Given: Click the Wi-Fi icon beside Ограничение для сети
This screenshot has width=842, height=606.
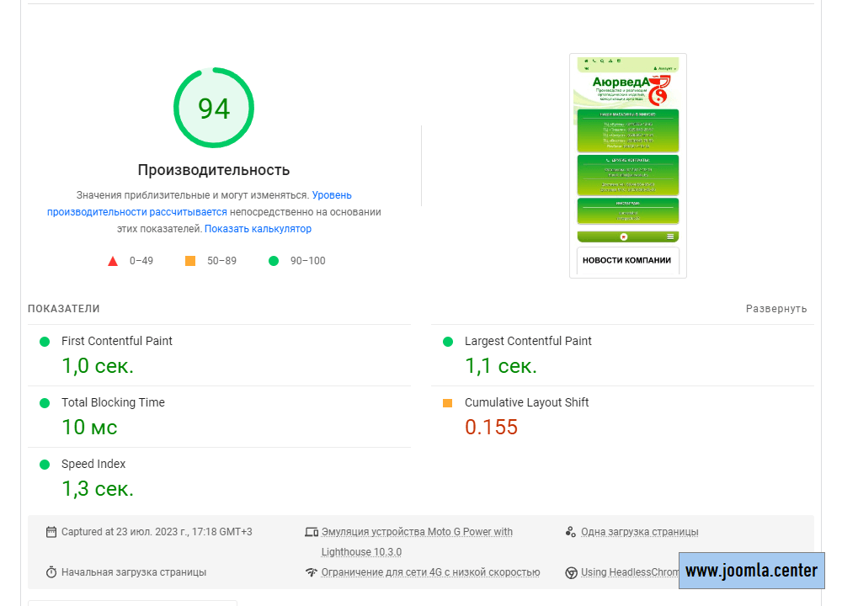Looking at the screenshot, I should [x=312, y=572].
